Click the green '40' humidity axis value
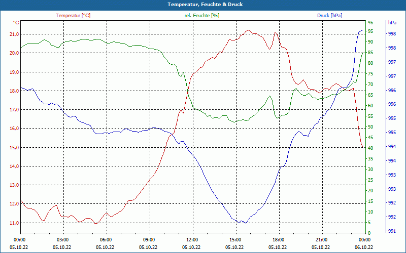 [370, 148]
